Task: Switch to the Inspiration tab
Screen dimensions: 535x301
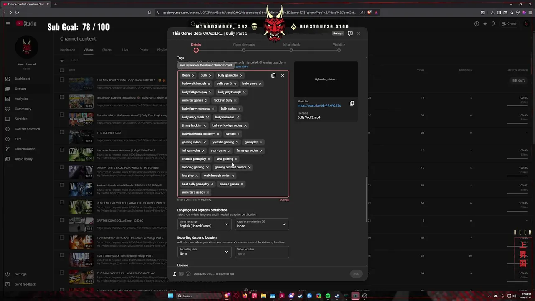Action: [x=67, y=50]
